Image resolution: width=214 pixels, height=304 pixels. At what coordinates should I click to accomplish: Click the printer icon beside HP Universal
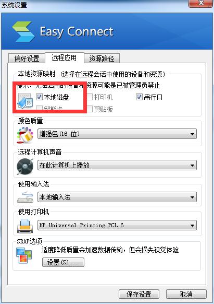tap(25, 226)
